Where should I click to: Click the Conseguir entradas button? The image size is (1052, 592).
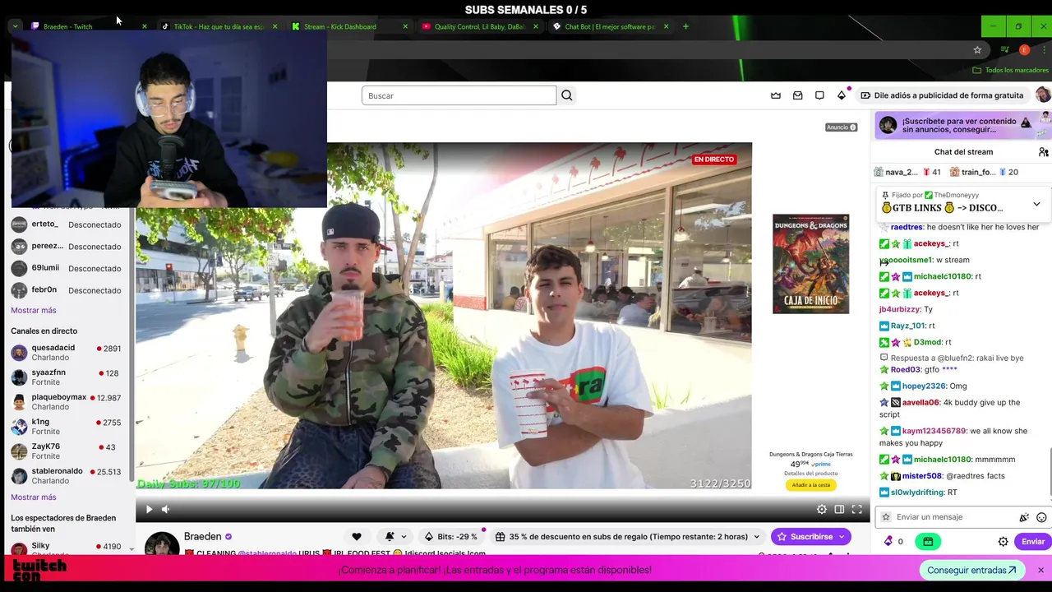(971, 570)
